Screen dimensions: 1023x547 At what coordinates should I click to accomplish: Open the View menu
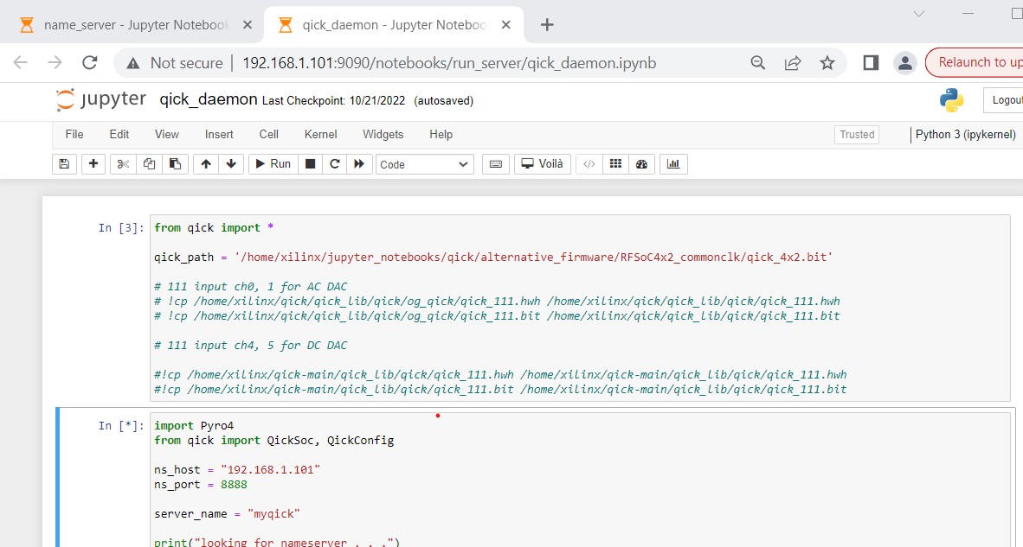coord(166,134)
